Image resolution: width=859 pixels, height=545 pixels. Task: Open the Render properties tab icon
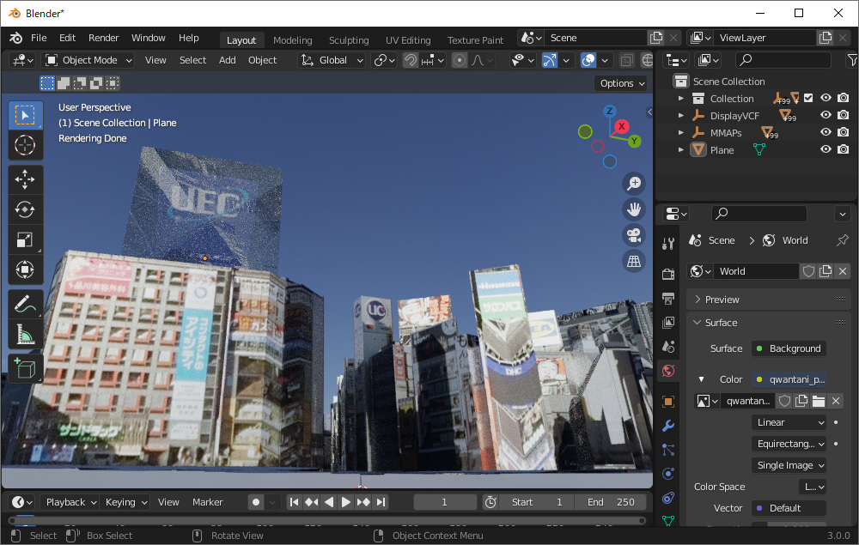pyautogui.click(x=668, y=274)
